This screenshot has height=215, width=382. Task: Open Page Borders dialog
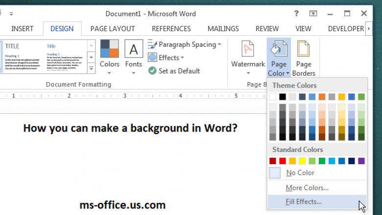click(304, 58)
